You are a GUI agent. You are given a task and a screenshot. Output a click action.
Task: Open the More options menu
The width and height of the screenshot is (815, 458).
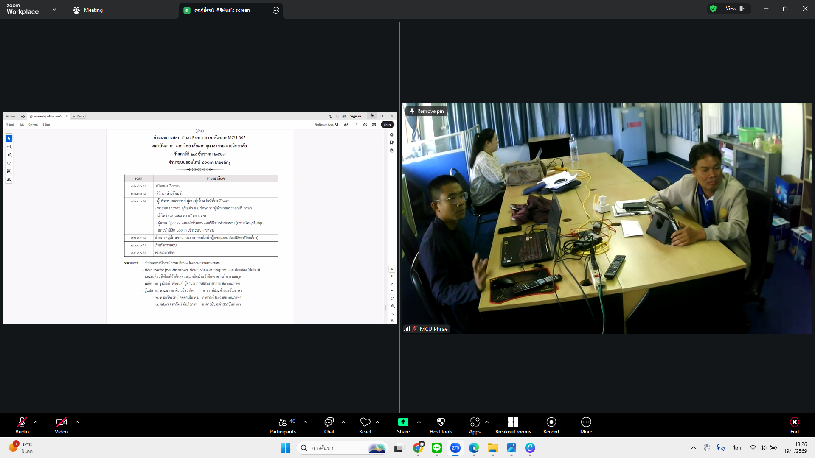(x=586, y=425)
